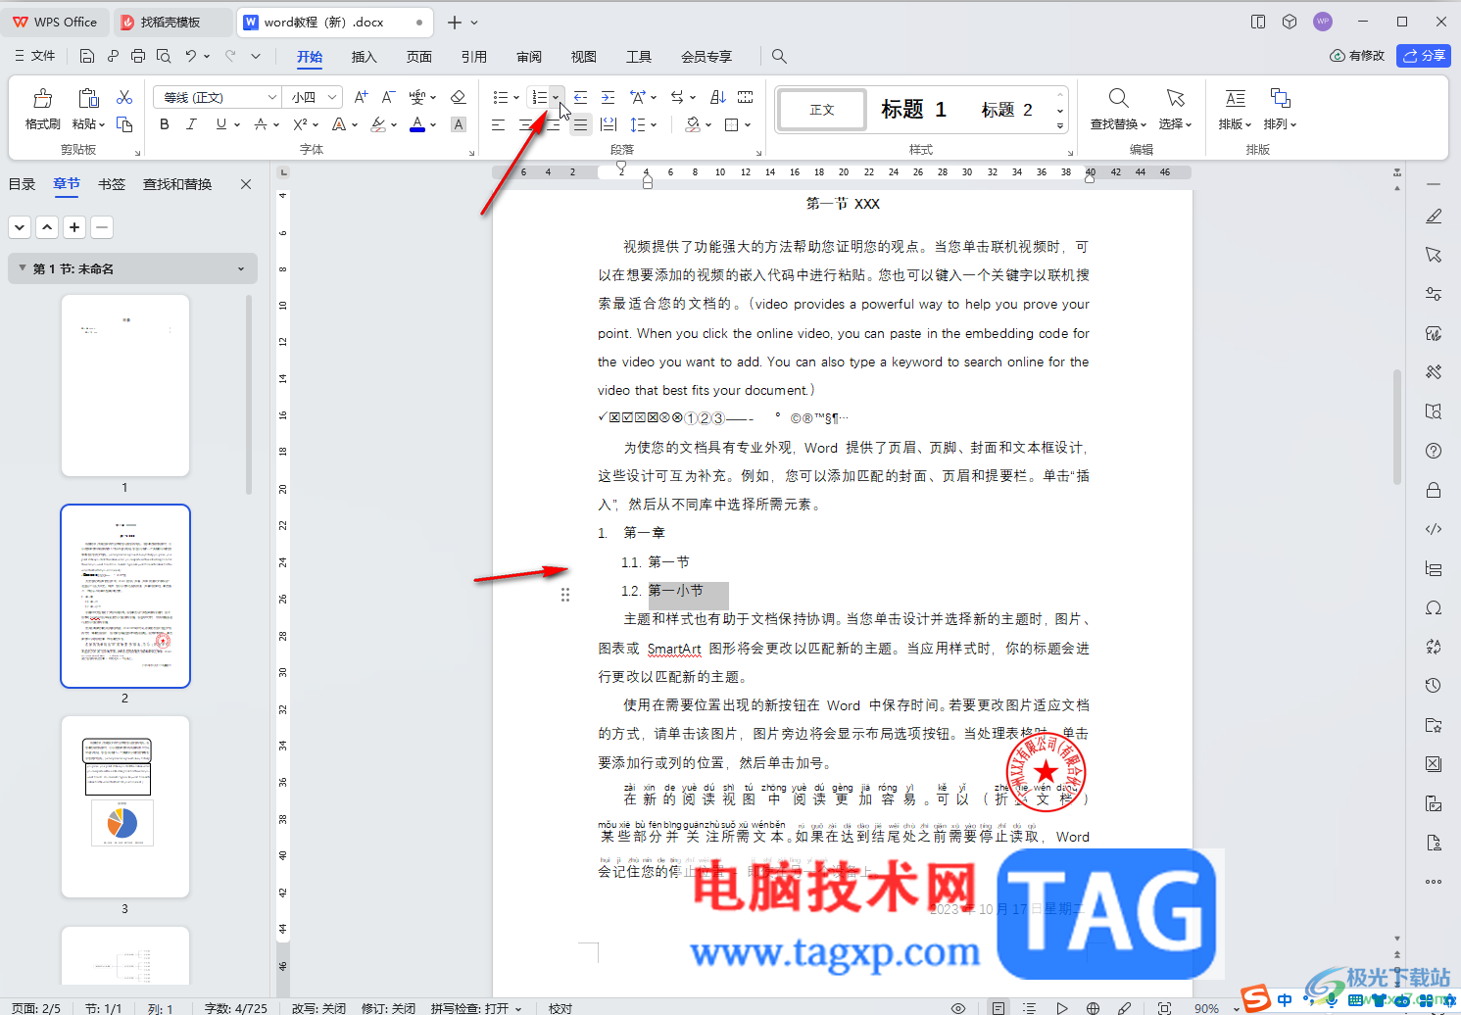The image size is (1461, 1015).
Task: Click eye protection mode icon in status bar
Action: tap(958, 1008)
